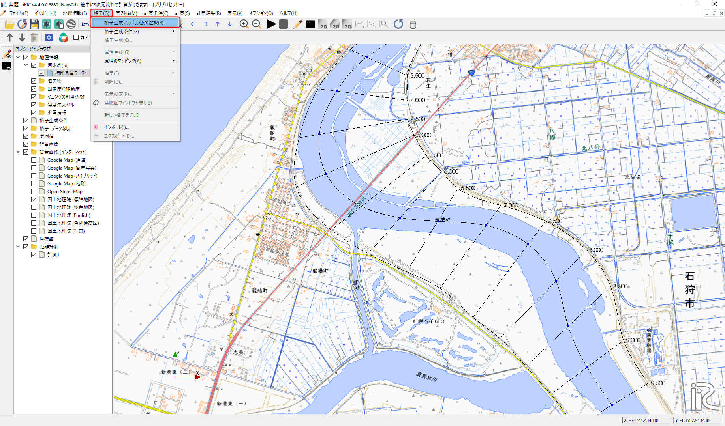This screenshot has height=426, width=725.
Task: Pan view right with blue right arrow
Action: pyautogui.click(x=205, y=24)
